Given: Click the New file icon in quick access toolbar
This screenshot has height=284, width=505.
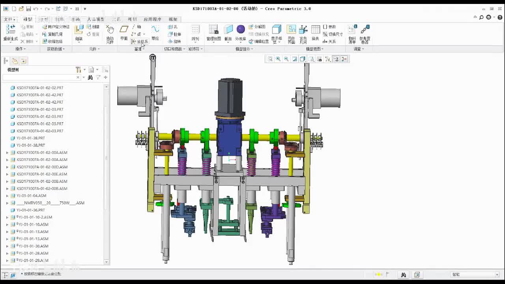Looking at the screenshot, I should 14,9.
